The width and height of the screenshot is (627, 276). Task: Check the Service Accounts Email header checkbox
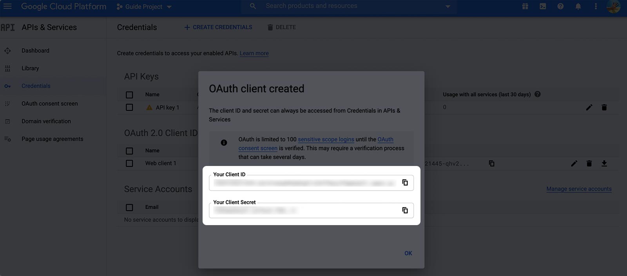(129, 207)
